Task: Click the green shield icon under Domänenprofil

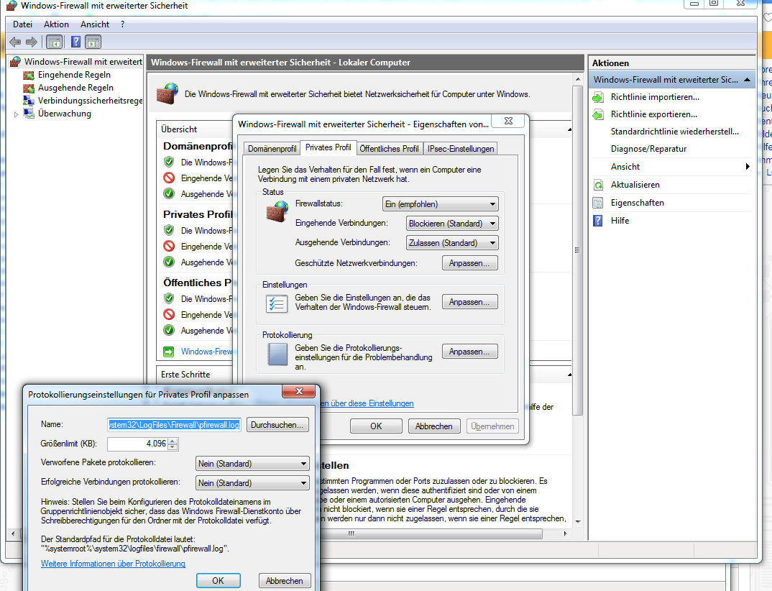Action: (169, 162)
